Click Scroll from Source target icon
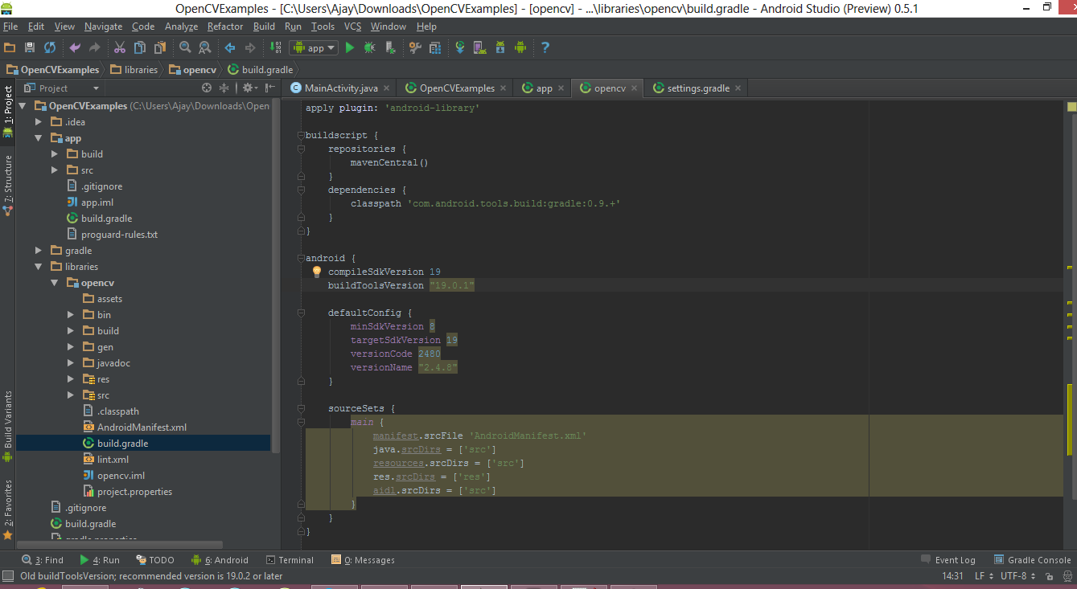 click(207, 88)
